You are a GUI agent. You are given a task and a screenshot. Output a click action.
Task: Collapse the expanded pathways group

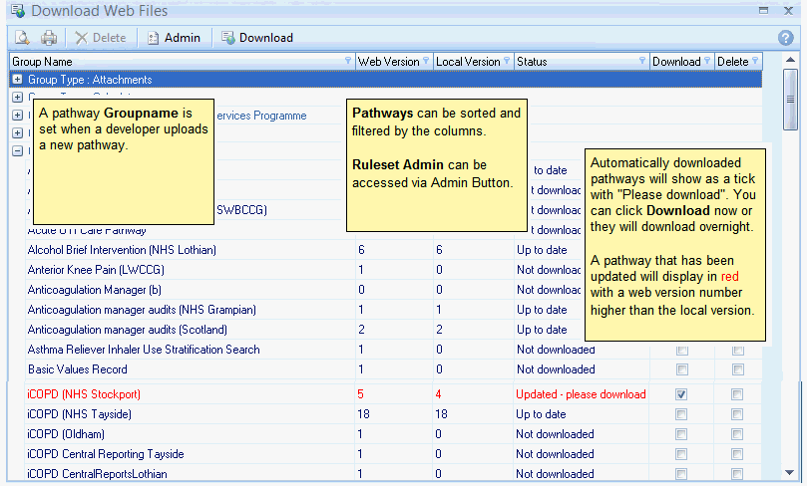[17, 151]
